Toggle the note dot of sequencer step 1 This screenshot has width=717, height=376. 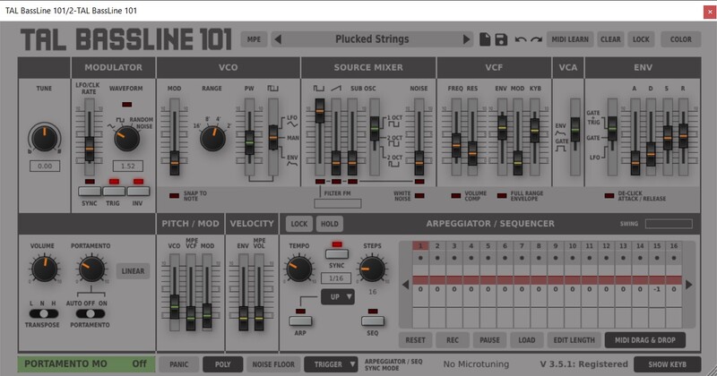click(x=420, y=258)
